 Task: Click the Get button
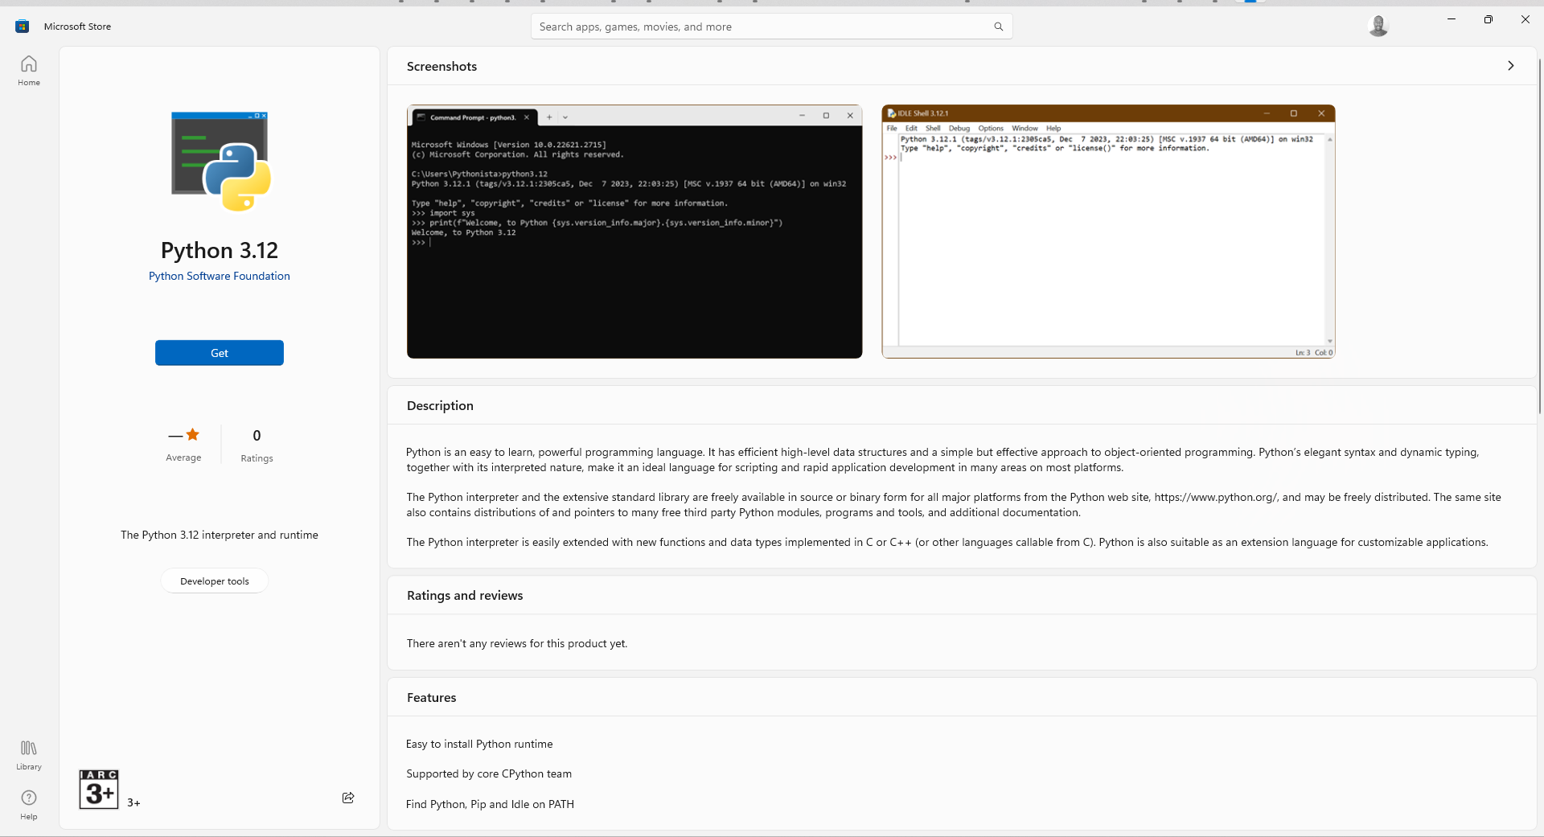(x=220, y=353)
